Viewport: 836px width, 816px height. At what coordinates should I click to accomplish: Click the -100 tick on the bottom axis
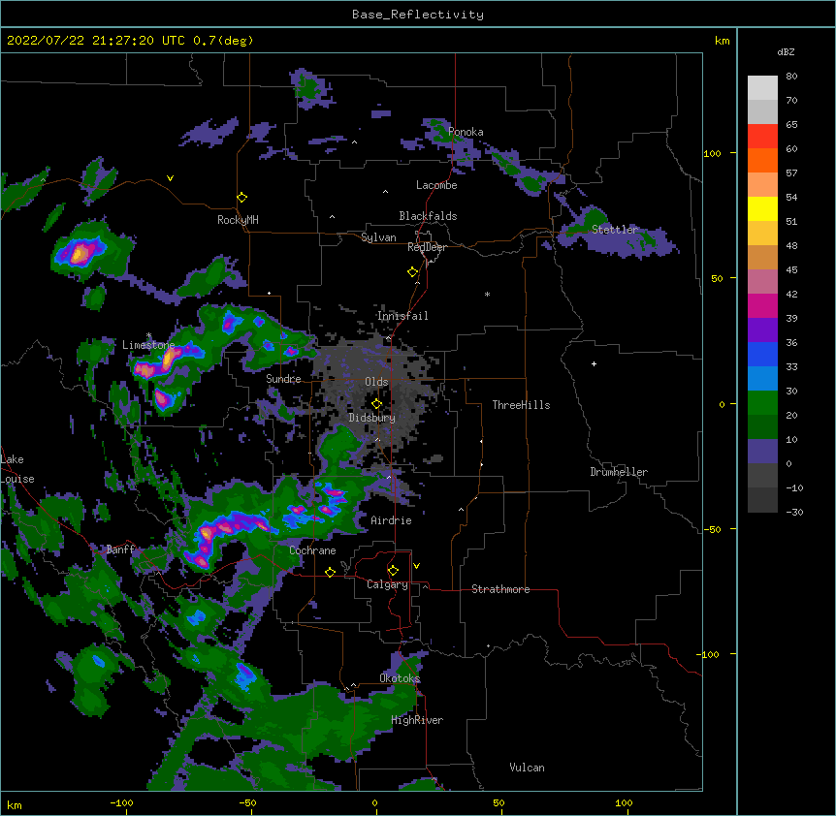tap(121, 802)
